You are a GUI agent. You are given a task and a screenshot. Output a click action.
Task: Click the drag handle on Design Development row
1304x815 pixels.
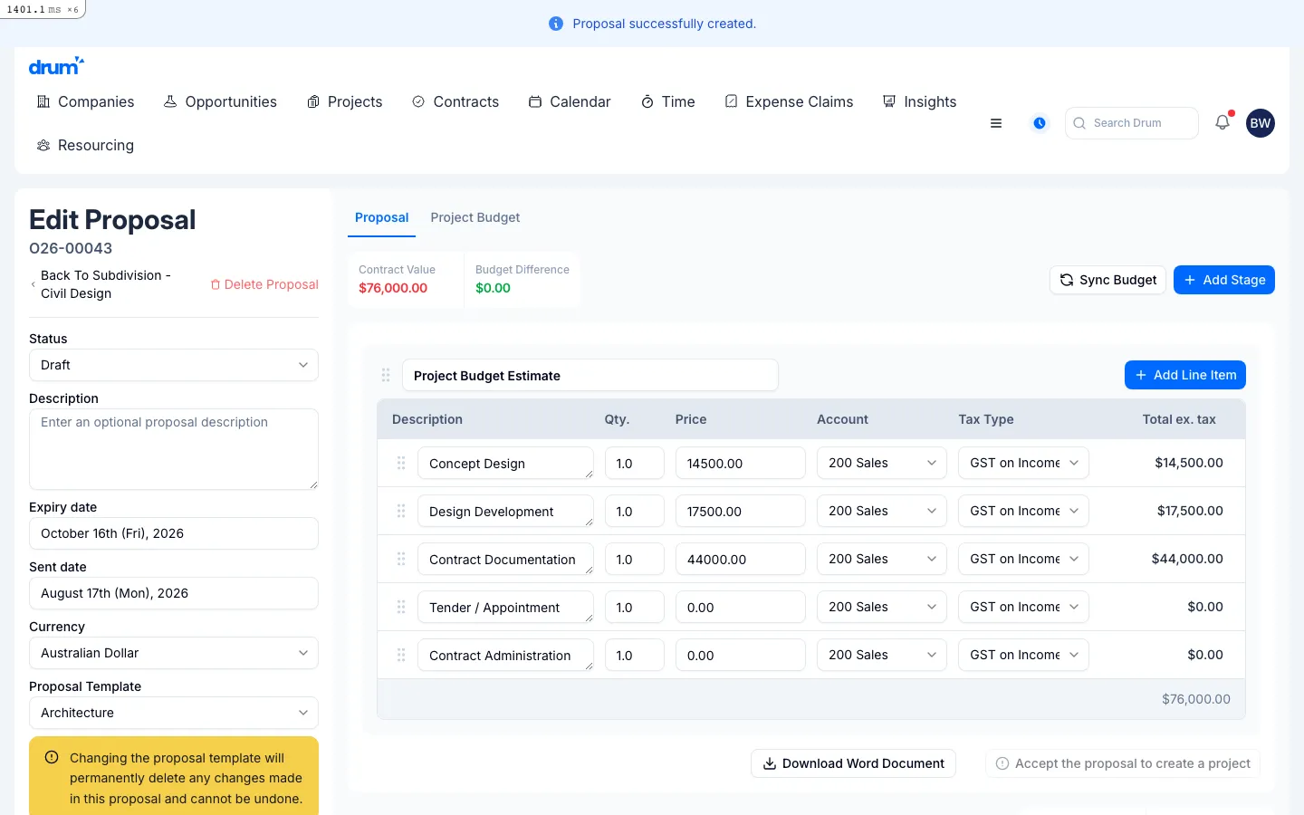coord(401,511)
